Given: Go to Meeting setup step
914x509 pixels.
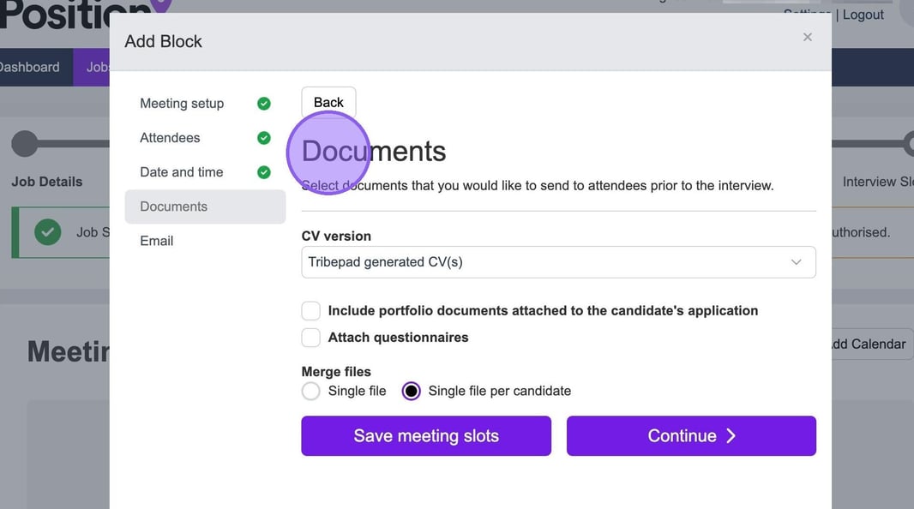Looking at the screenshot, I should tap(182, 104).
